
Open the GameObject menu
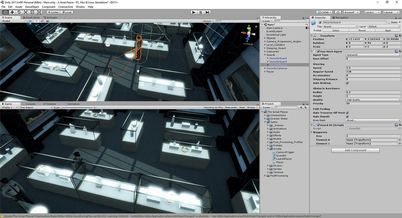click(x=32, y=7)
